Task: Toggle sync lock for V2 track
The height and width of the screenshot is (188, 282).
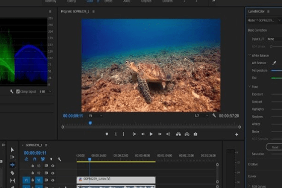Action: coord(46,173)
